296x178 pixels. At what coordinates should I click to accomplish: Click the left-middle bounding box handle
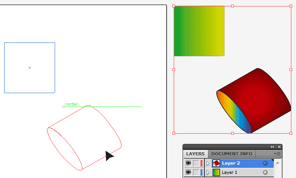pos(174,70)
